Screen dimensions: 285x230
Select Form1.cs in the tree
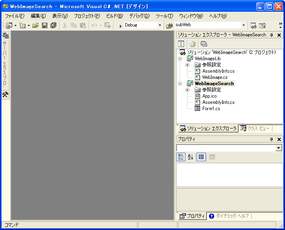[x=211, y=109]
